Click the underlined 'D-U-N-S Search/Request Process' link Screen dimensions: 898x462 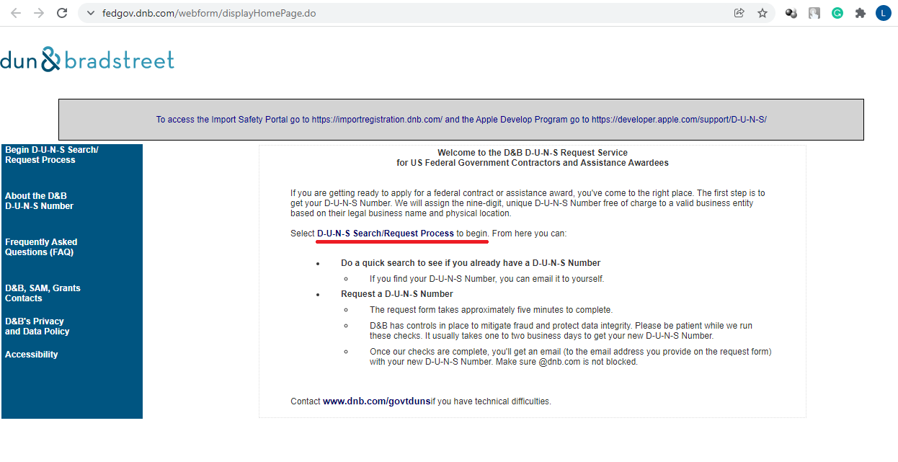pyautogui.click(x=386, y=234)
